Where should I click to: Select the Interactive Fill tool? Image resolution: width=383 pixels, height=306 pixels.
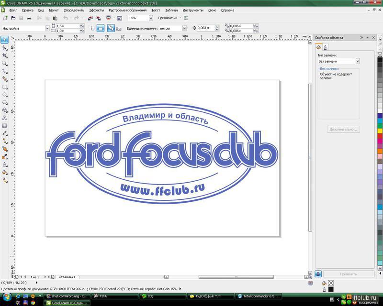point(4,180)
